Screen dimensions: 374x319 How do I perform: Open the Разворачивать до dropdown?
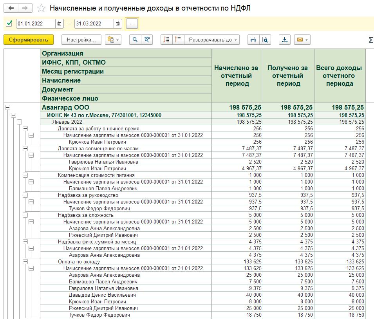[211, 40]
